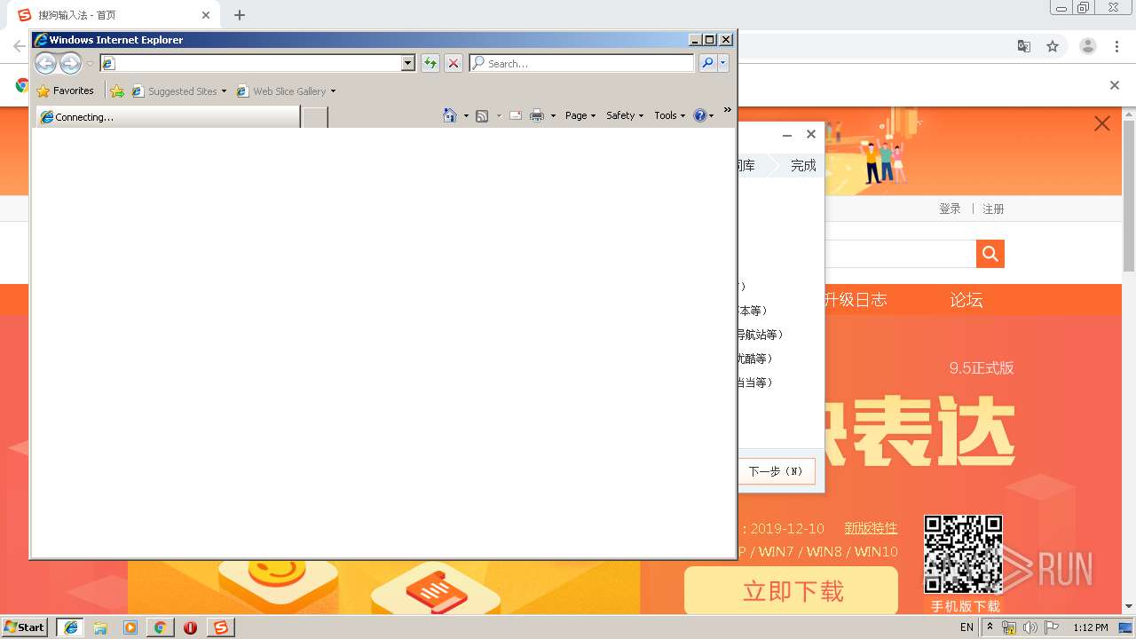
Task: Open a new Chrome tab with plus
Action: (x=240, y=15)
